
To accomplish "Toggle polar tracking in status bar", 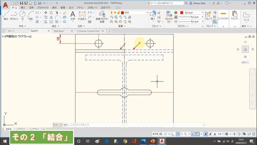I will [178, 134].
